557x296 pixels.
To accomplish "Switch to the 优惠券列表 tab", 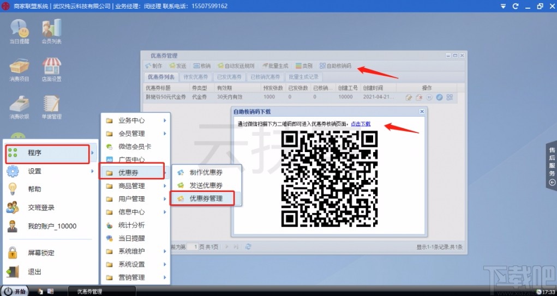I will [161, 77].
